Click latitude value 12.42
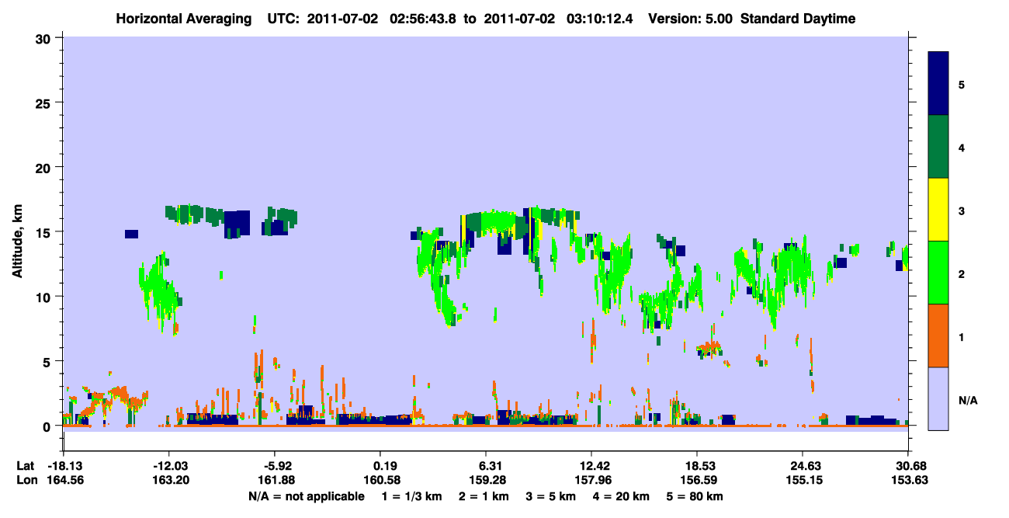 (x=591, y=466)
